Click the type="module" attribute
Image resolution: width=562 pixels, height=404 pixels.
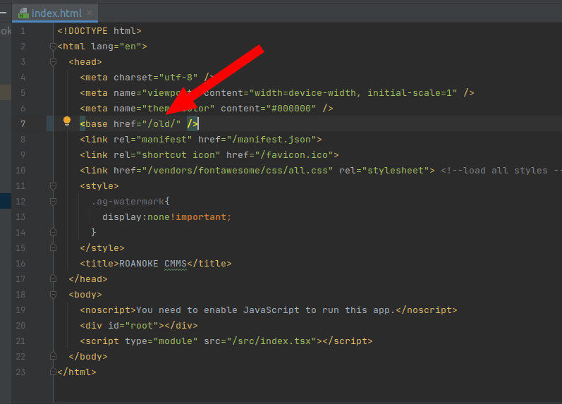(161, 341)
